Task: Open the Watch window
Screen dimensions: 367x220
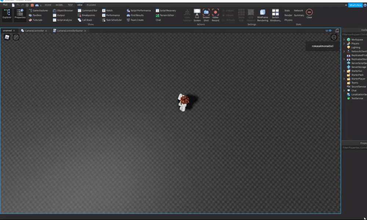Action: [x=108, y=11]
